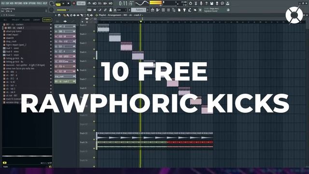Open the Playlist Arrangement title dropdown
Image resolution: width=309 pixels, height=174 pixels.
121,15
